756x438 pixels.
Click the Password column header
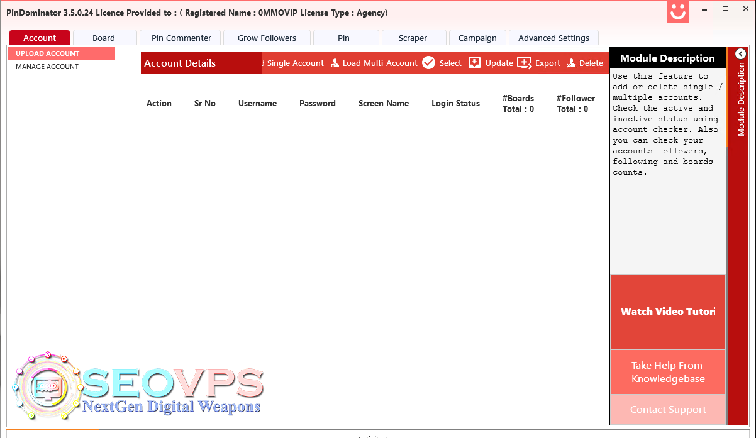(318, 103)
